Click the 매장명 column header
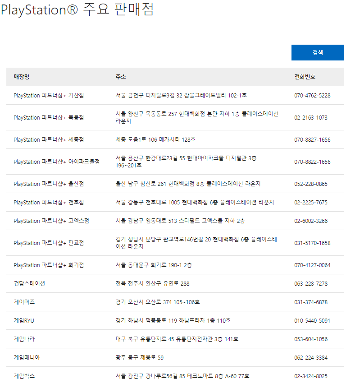This screenshot has height=384, width=346. tap(22, 77)
